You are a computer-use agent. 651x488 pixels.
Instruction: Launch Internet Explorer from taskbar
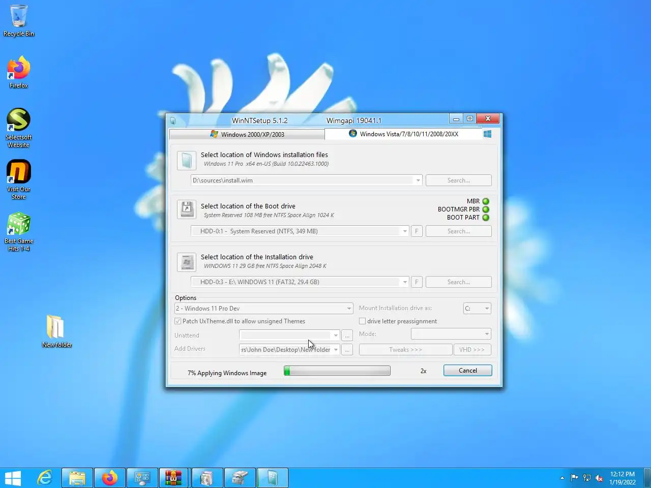(45, 478)
